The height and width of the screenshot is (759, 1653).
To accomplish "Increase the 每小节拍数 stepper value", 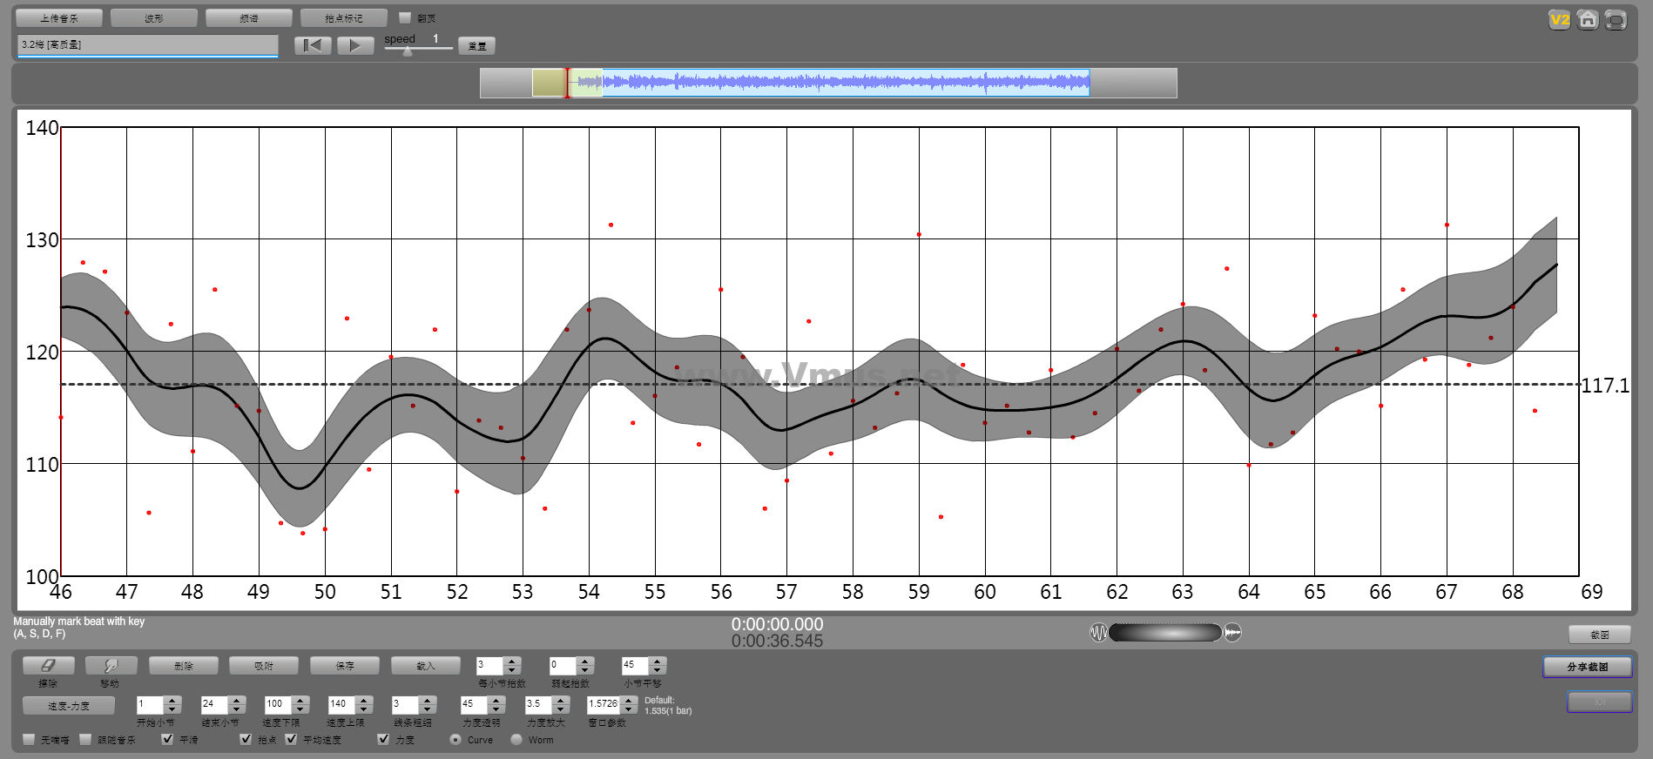I will click(x=512, y=661).
